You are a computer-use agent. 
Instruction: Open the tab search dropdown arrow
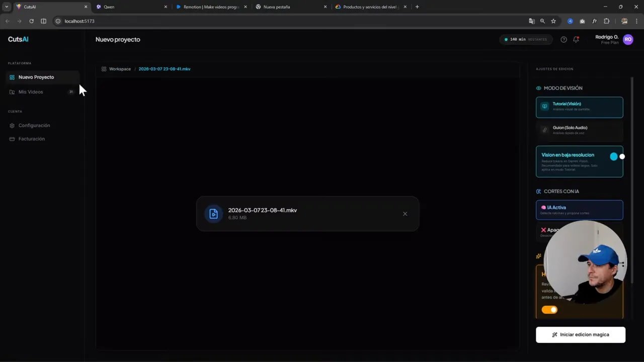pyautogui.click(x=7, y=7)
